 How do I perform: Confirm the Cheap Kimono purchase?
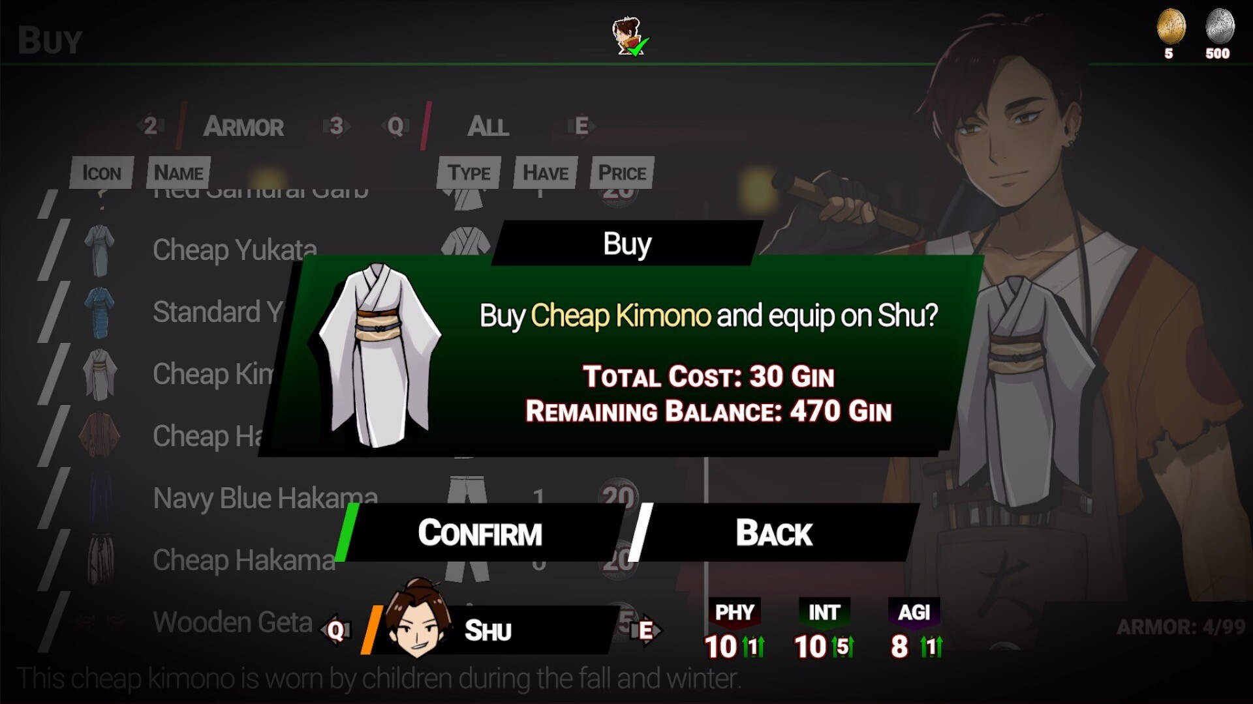[x=480, y=533]
